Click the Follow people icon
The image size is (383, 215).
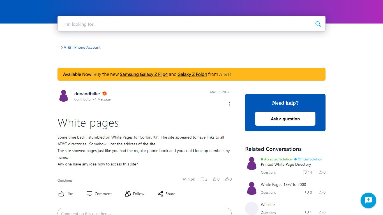[x=128, y=194]
